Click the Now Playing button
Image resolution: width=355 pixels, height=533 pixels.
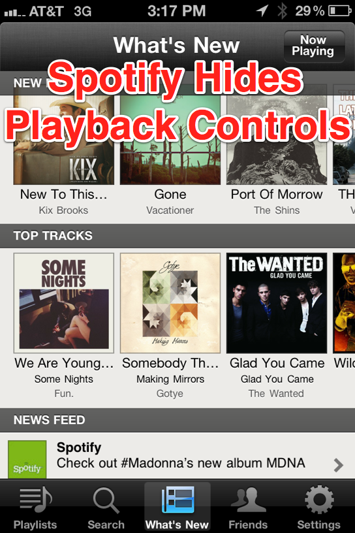315,46
